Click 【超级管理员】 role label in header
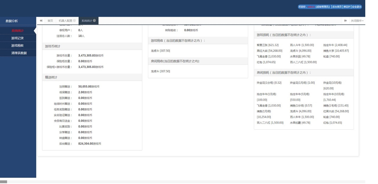 pyautogui.click(x=323, y=7)
